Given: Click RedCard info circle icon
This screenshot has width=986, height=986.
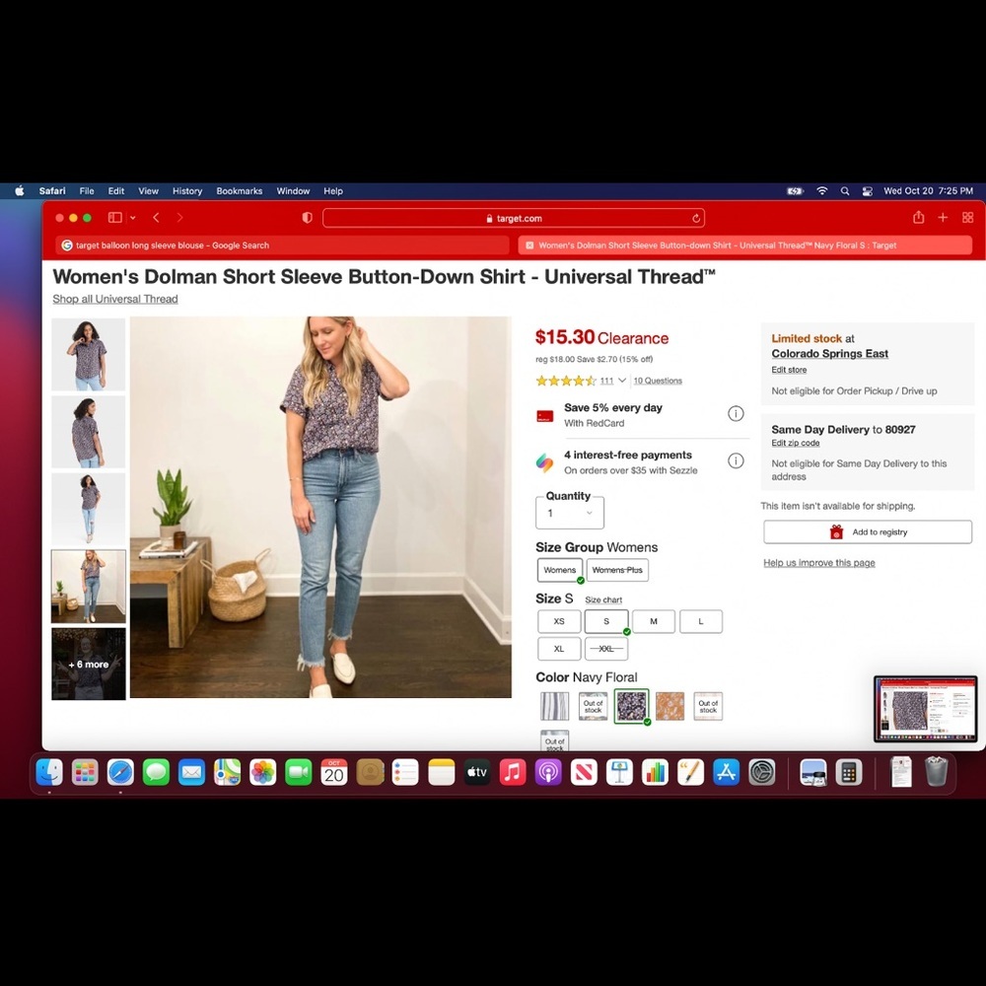Looking at the screenshot, I should click(736, 414).
